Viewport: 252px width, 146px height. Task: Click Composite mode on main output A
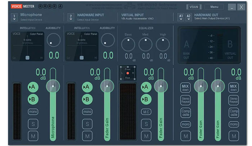[x=185, y=113]
